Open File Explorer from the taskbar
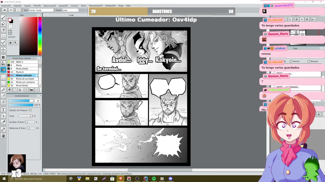 pos(87,179)
